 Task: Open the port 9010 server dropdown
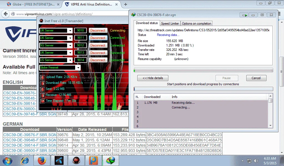coord(70,30)
